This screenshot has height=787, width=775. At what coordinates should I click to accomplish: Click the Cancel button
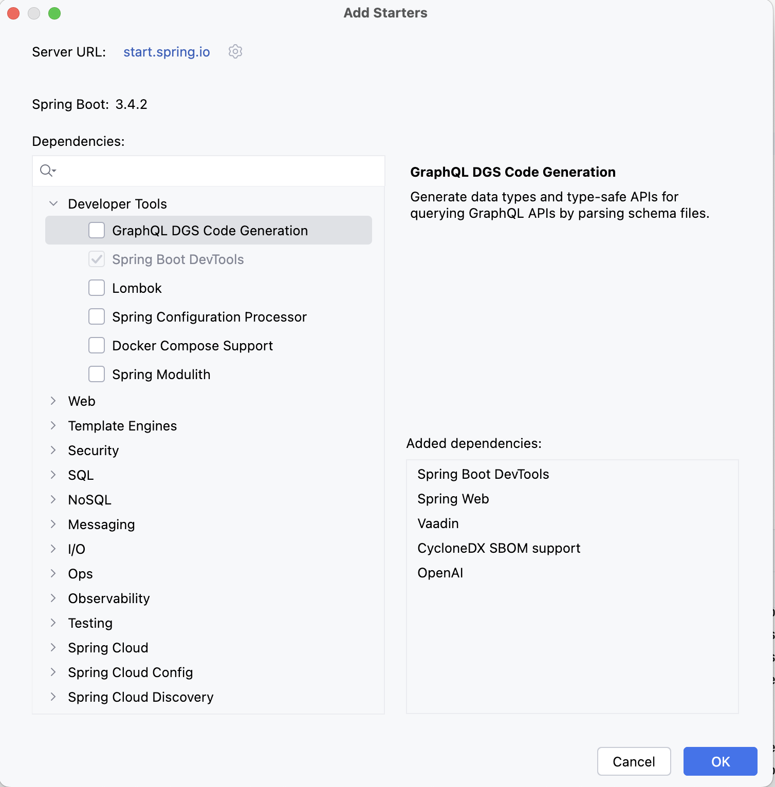(634, 761)
